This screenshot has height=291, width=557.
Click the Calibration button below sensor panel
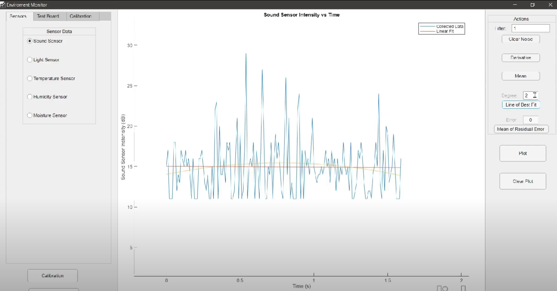click(x=53, y=276)
